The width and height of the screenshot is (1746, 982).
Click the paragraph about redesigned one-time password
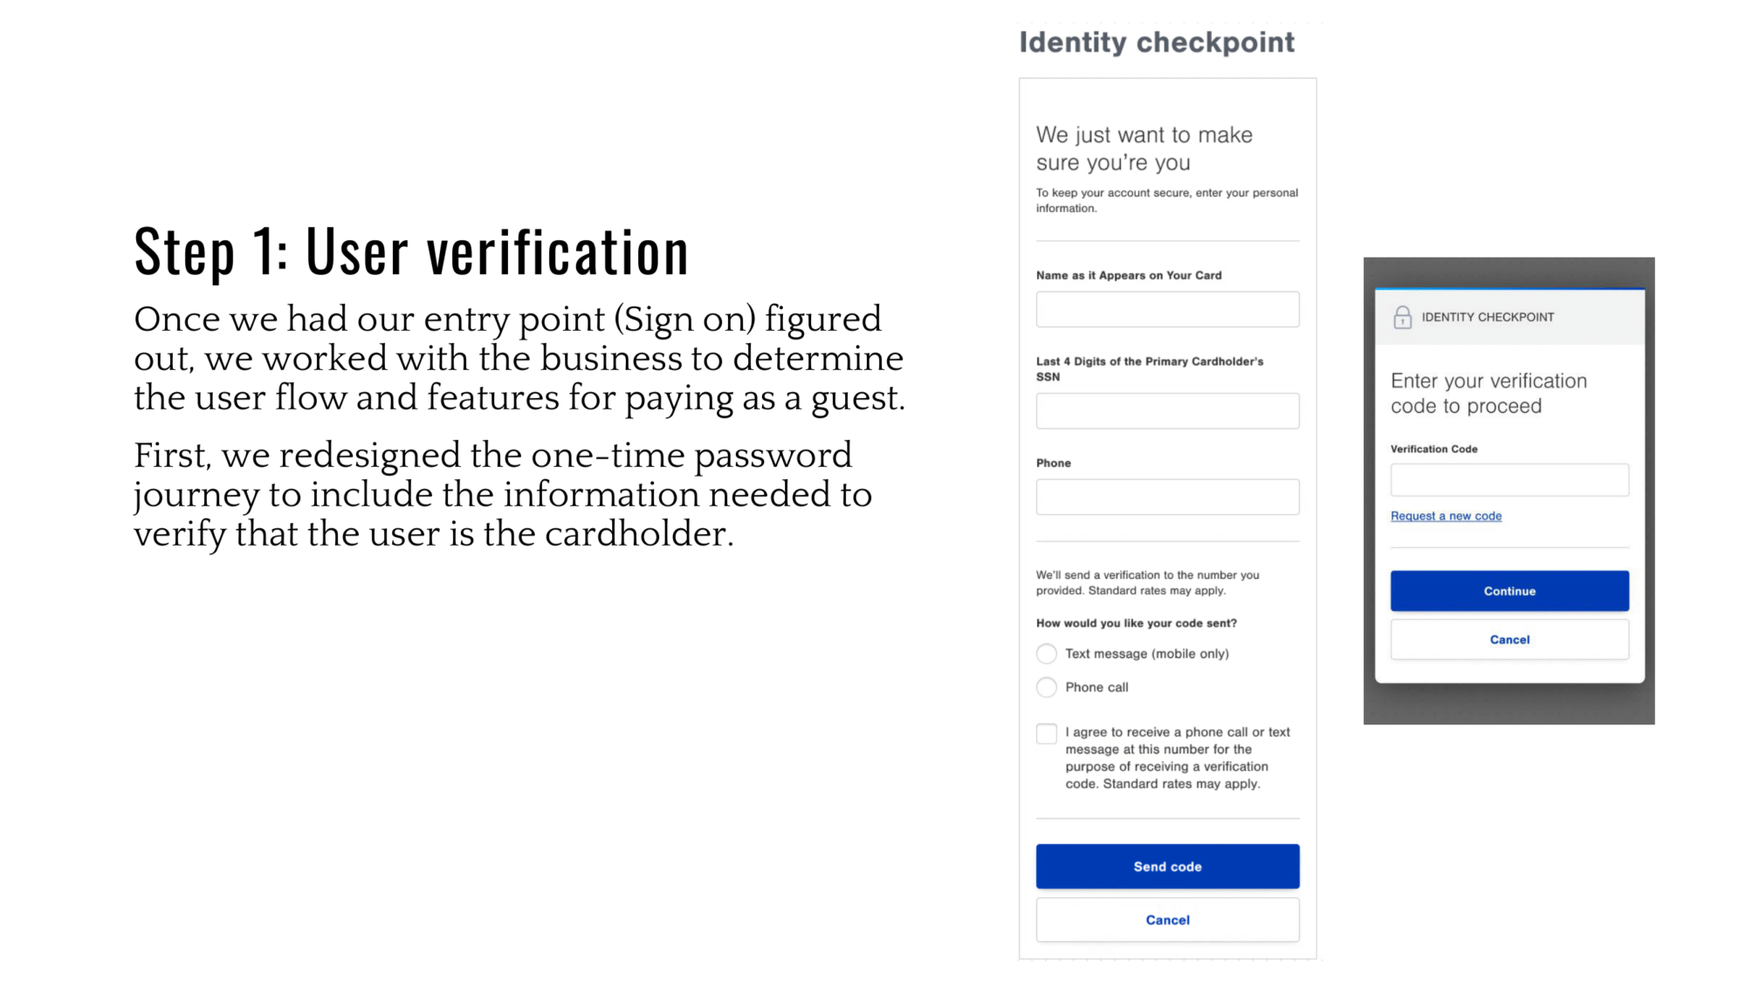click(503, 494)
